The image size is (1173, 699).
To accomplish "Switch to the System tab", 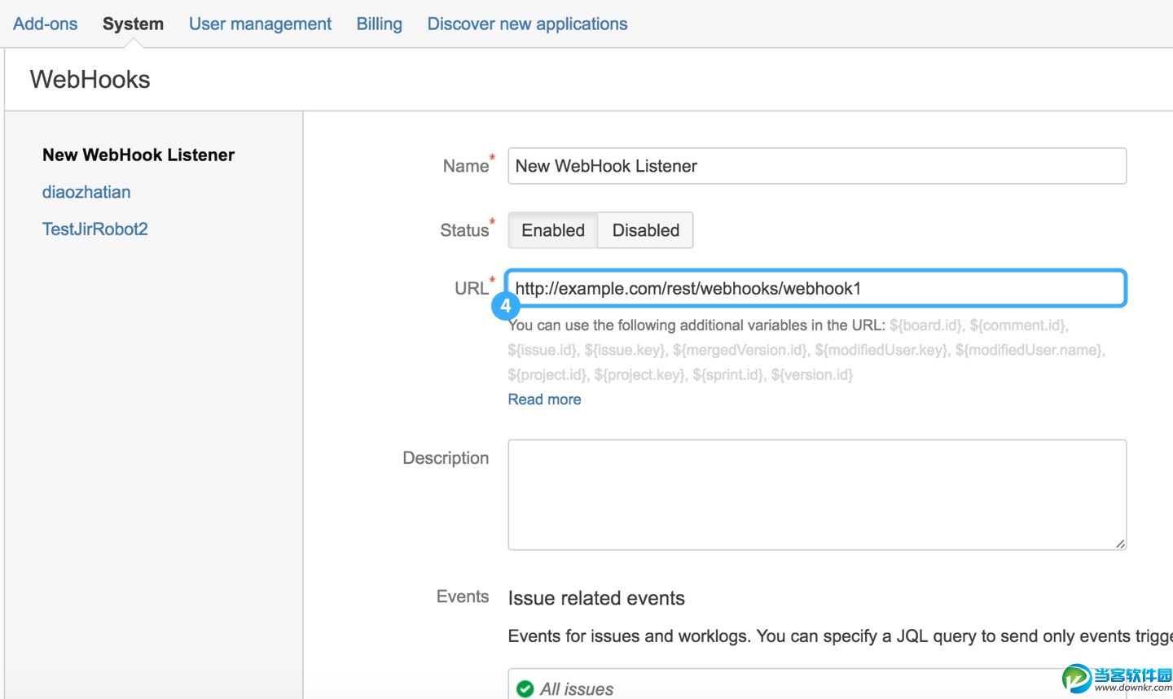I will coord(133,24).
